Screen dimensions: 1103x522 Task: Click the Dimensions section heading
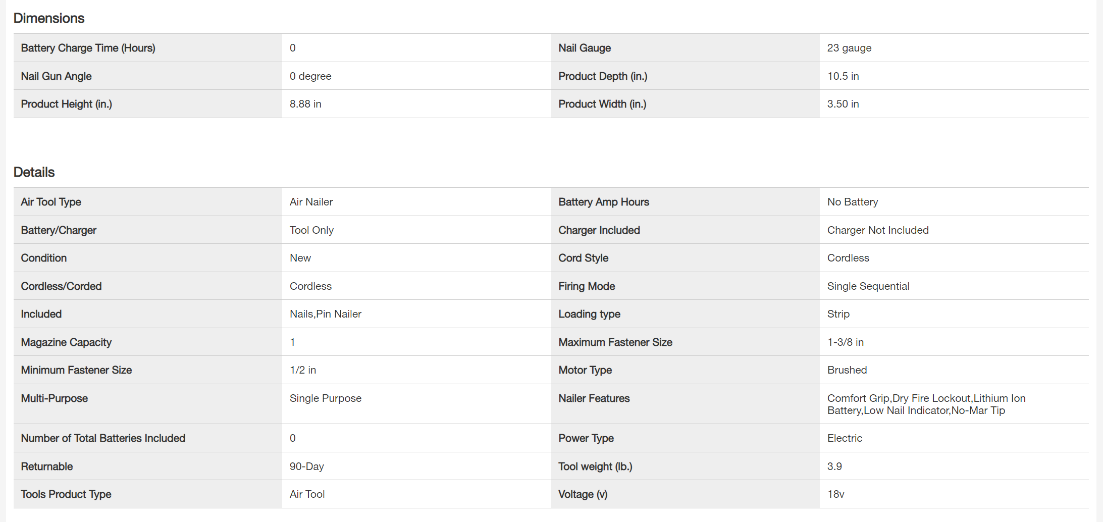(49, 18)
